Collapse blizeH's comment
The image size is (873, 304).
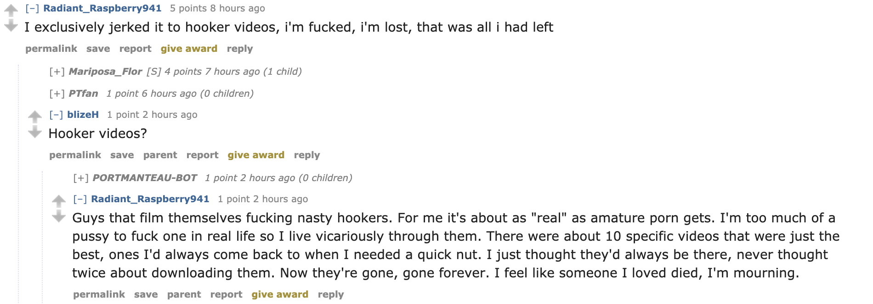(56, 115)
